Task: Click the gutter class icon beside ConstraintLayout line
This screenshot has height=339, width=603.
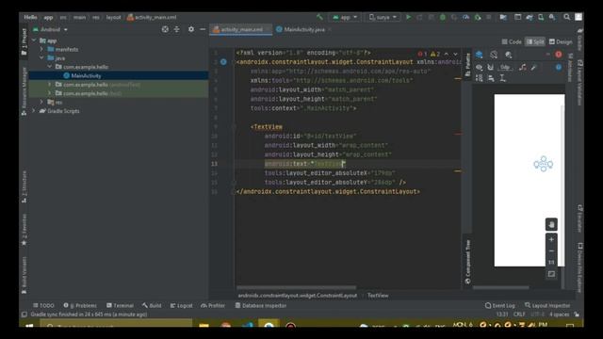Action: pos(223,62)
